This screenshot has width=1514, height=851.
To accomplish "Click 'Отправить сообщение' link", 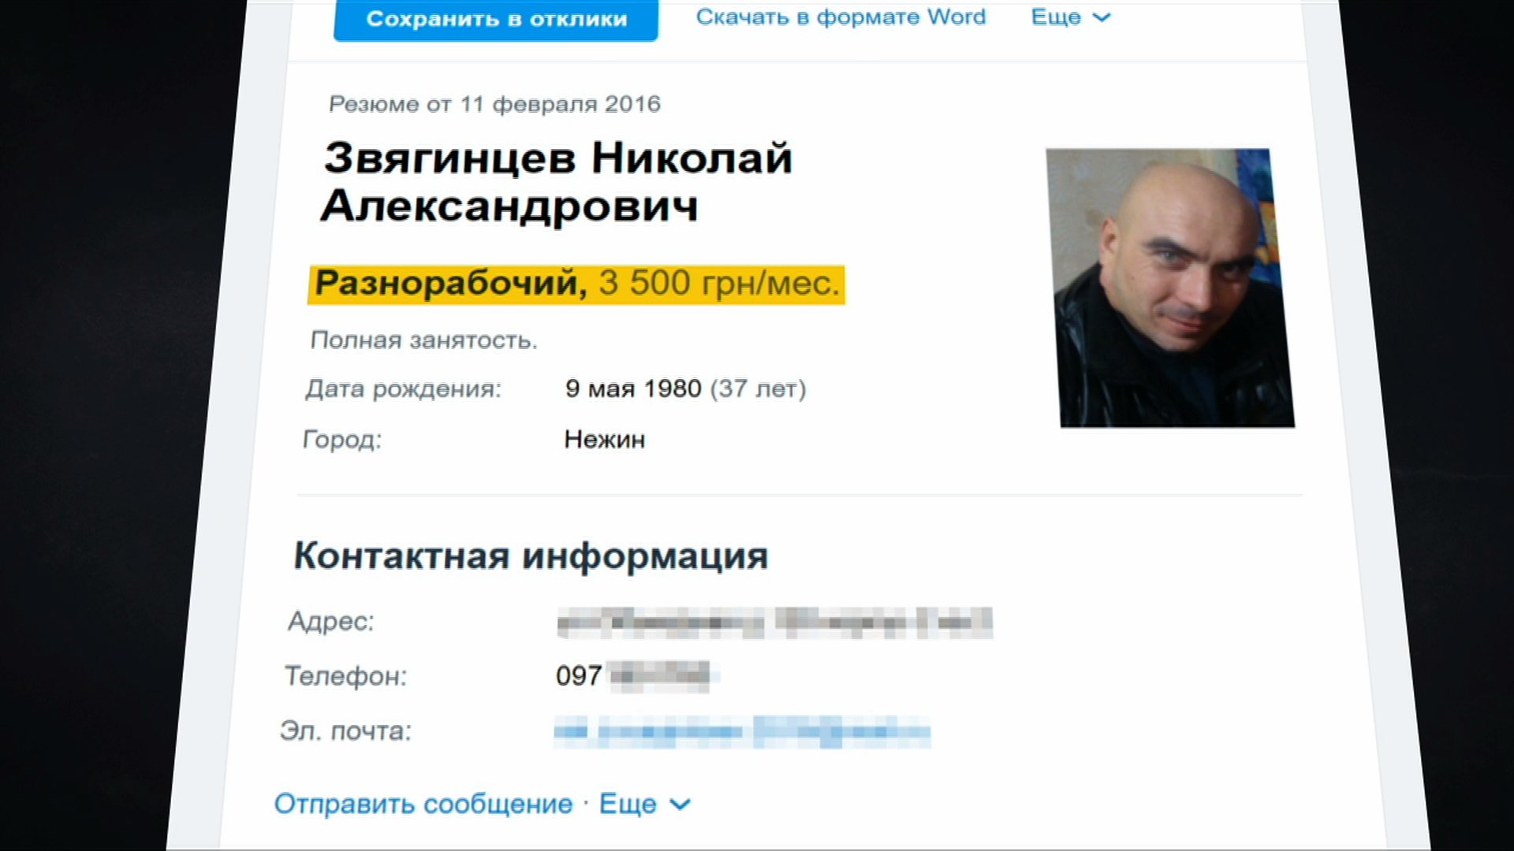I will (423, 804).
